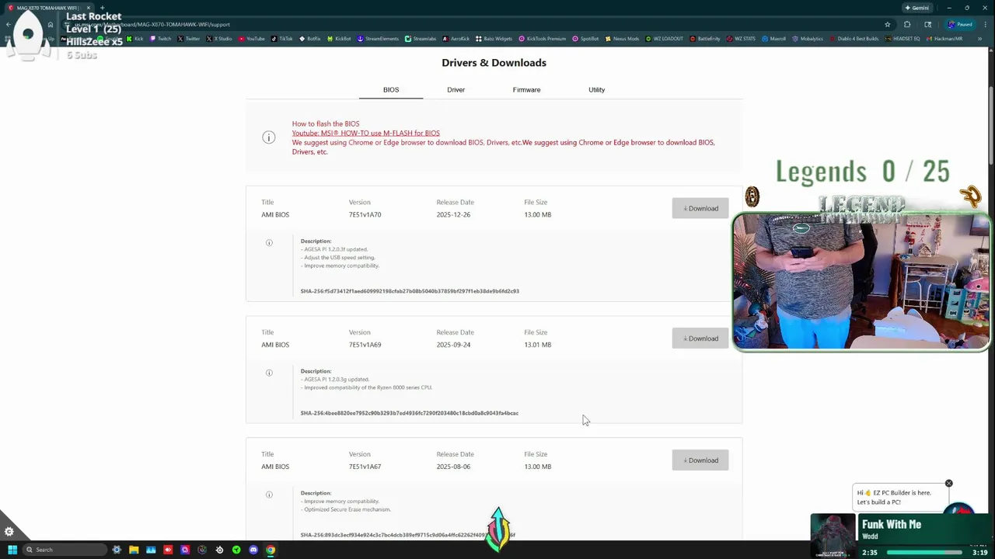The height and width of the screenshot is (559, 995).
Task: Click the Windows taskbar Search box
Action: 64,550
